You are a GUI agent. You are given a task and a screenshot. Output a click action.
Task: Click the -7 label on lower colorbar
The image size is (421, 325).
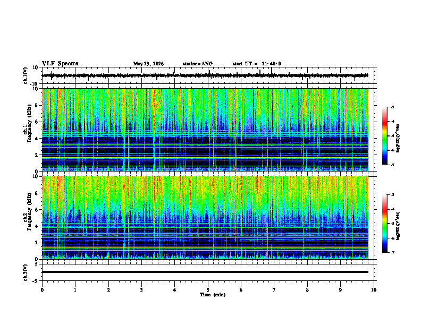point(392,253)
